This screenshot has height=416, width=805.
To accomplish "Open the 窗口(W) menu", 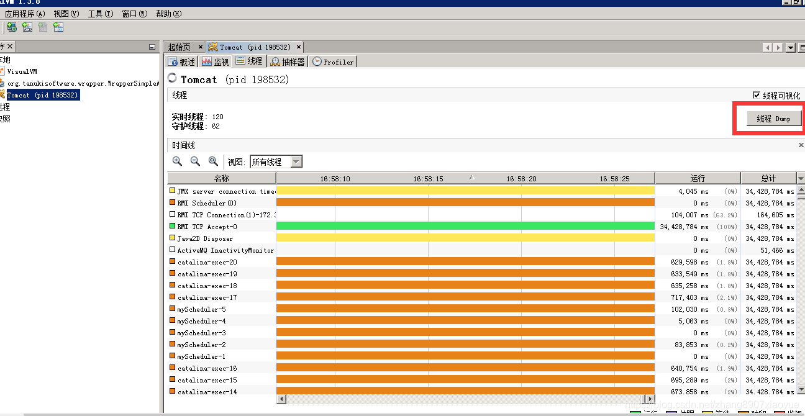I will pyautogui.click(x=135, y=14).
